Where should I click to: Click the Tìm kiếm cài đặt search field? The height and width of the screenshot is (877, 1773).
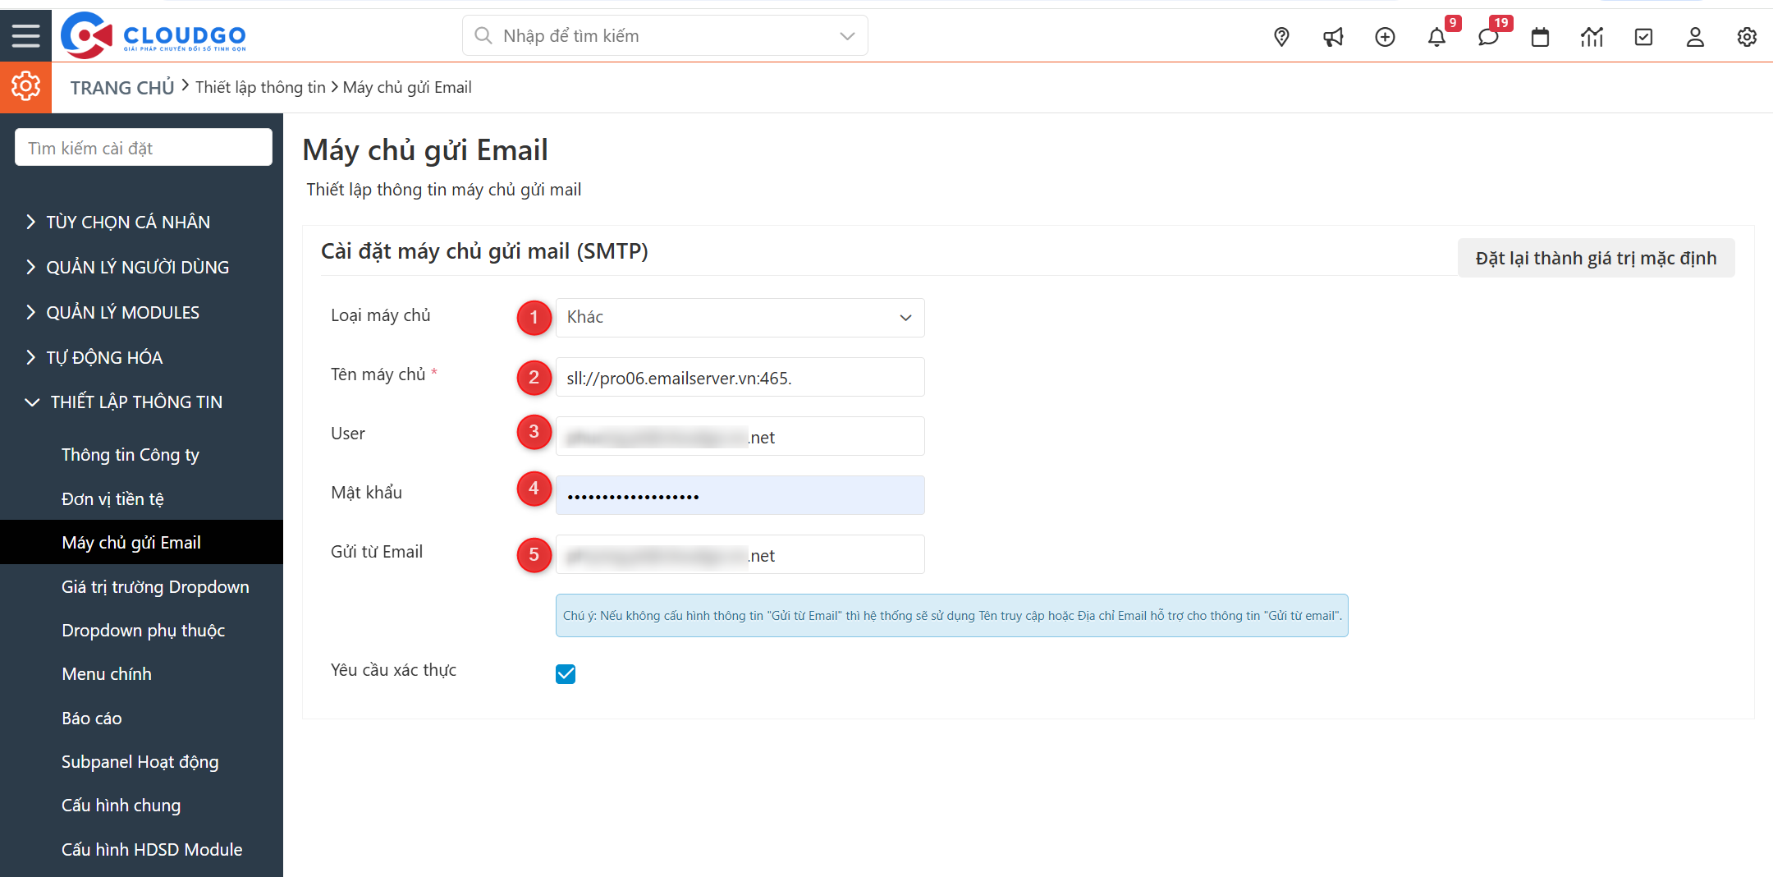[x=143, y=147]
